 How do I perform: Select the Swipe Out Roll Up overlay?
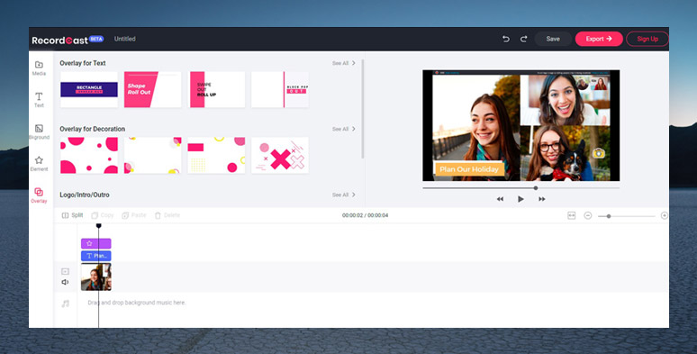(216, 89)
